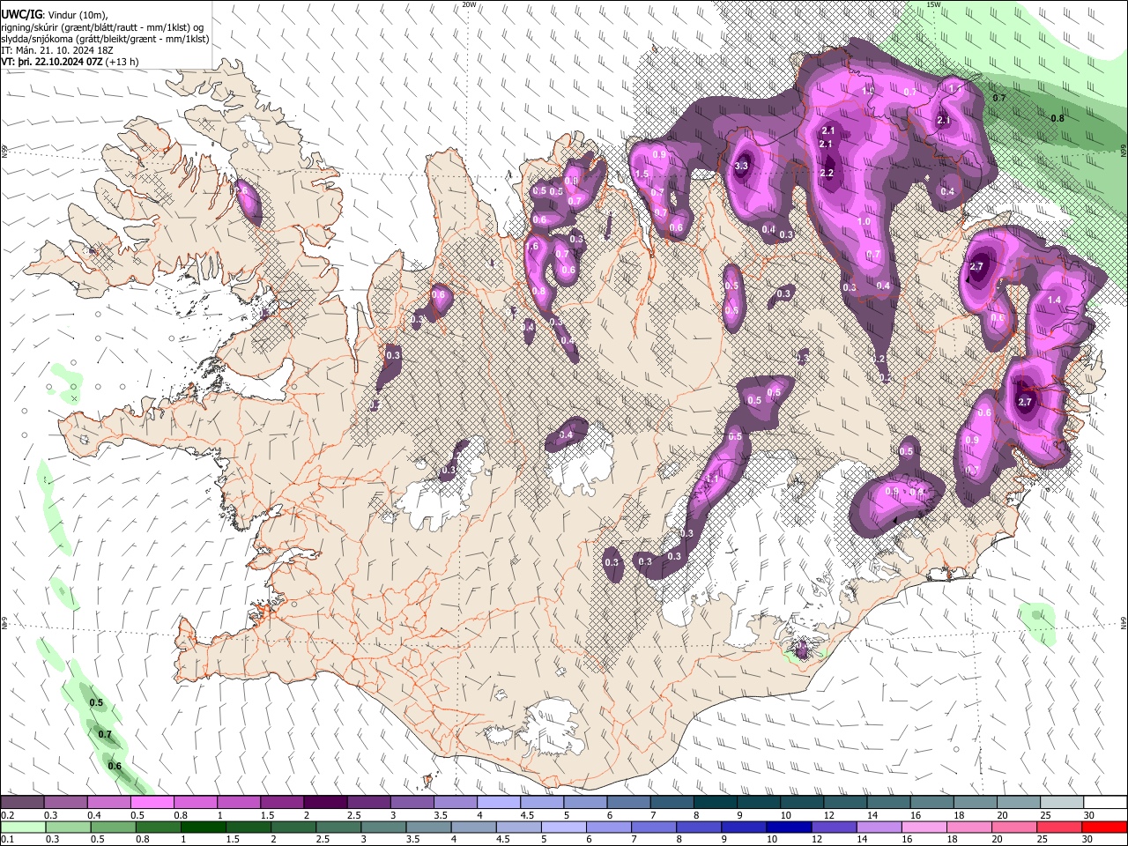Click the 'VT: þri. 22.10.2024 07Z (+13 h)' line
Viewport: 1128px width, 846px height.
pos(70,62)
